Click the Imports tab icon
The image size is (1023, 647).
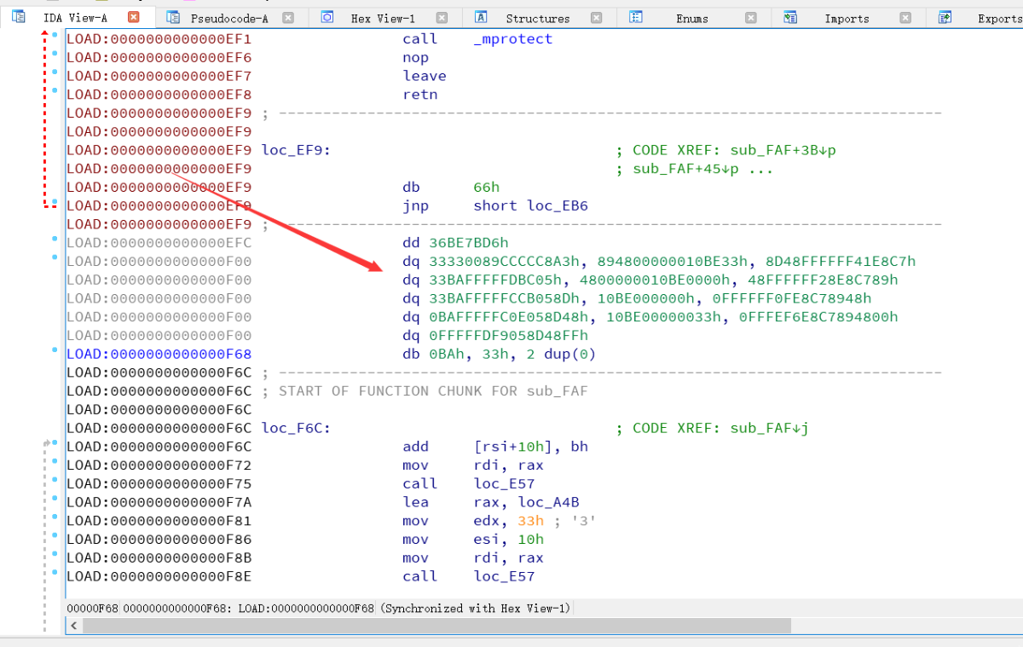click(790, 17)
